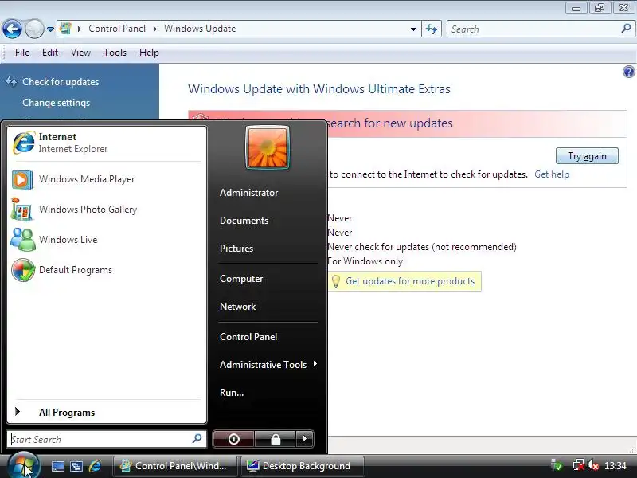Click the power button in Start menu
Image resolution: width=637 pixels, height=478 pixels.
tap(233, 439)
